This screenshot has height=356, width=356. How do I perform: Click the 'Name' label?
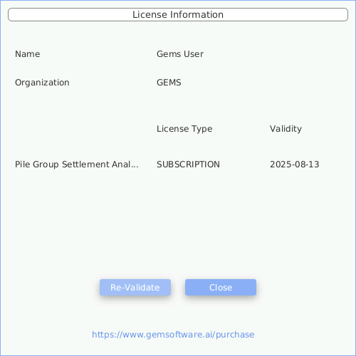(28, 54)
